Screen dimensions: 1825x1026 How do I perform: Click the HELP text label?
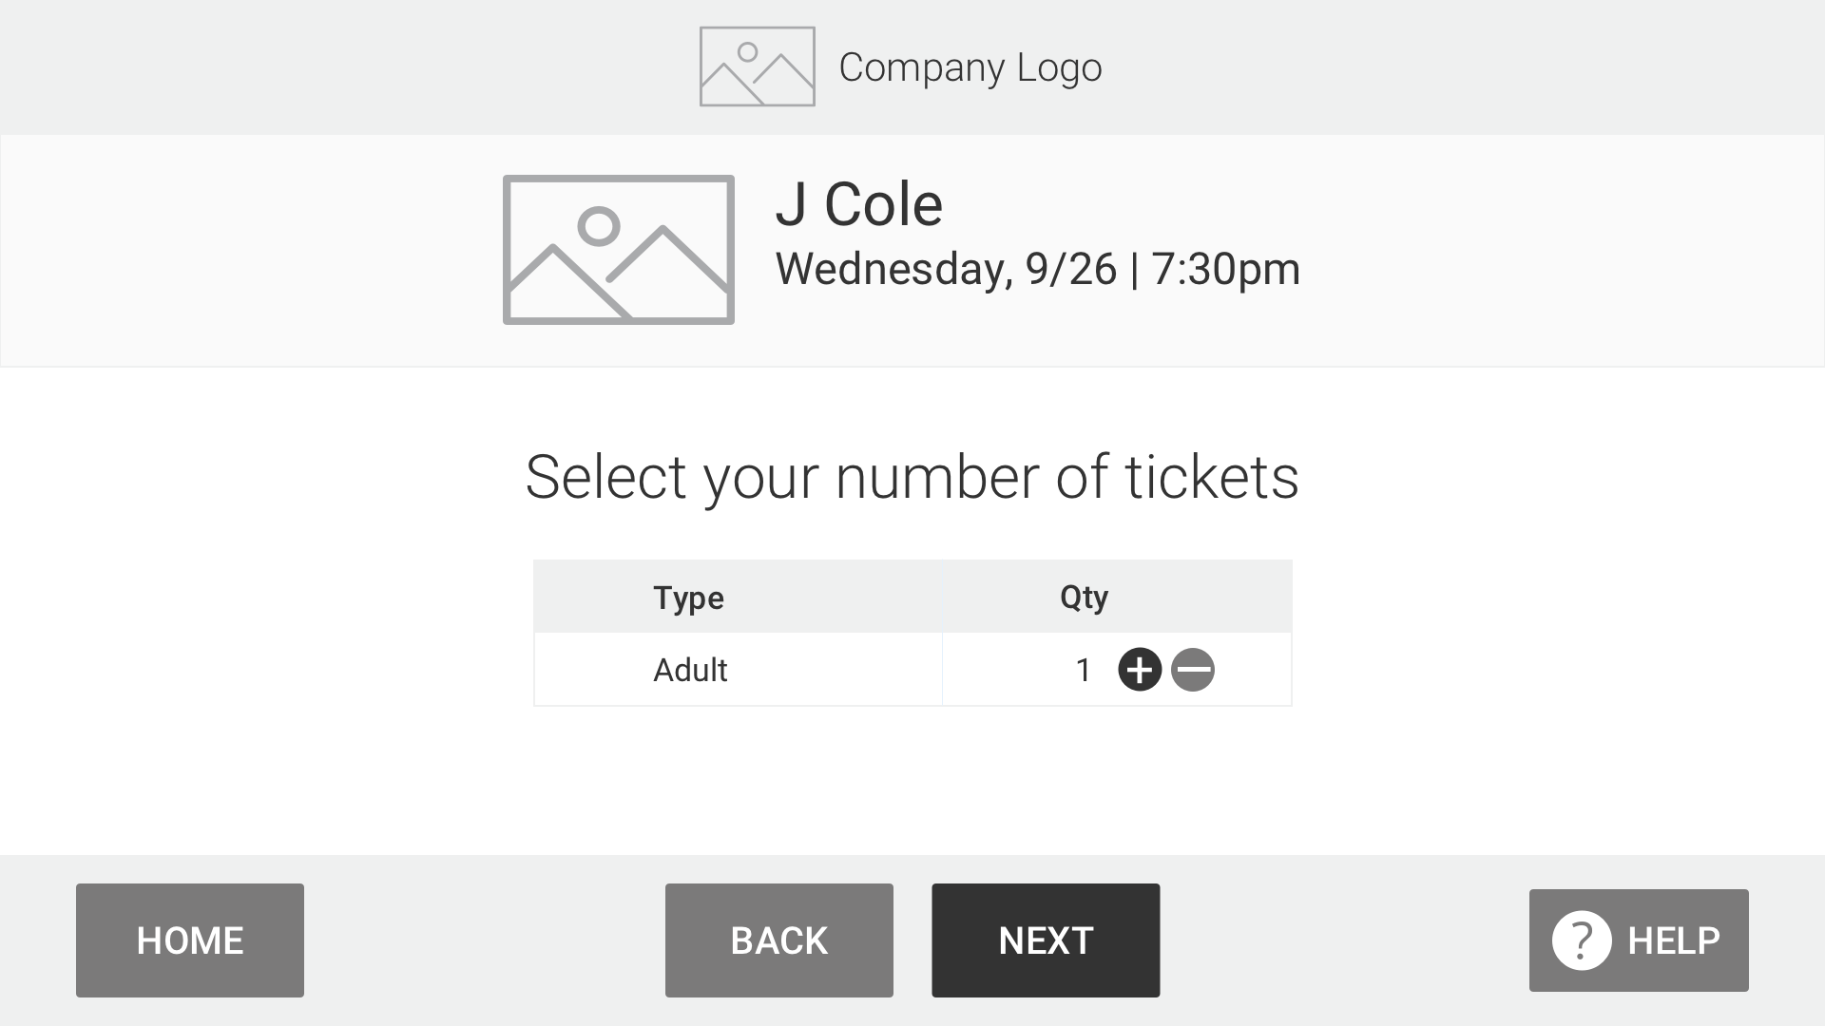pyautogui.click(x=1674, y=940)
